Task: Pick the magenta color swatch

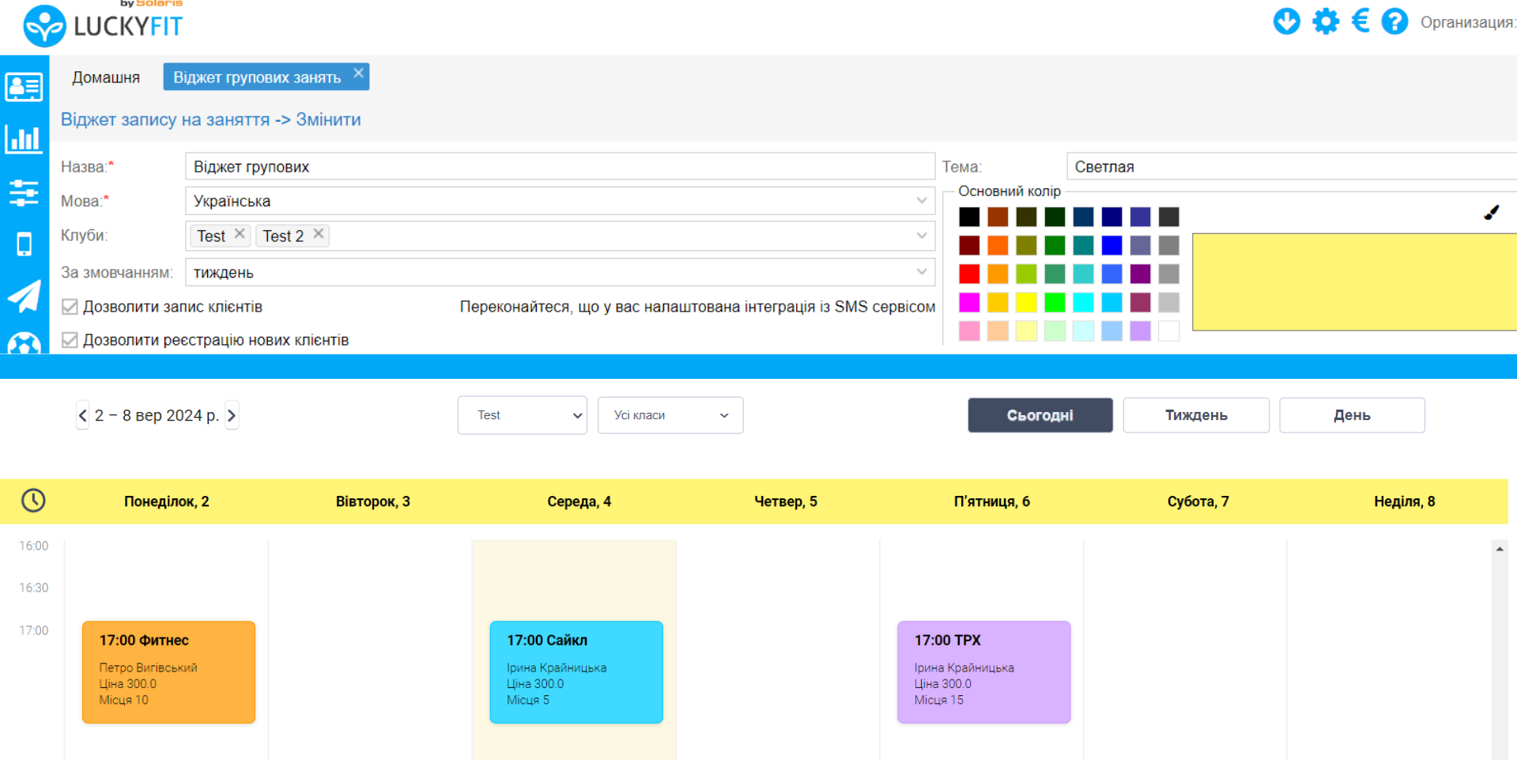Action: pyautogui.click(x=969, y=302)
